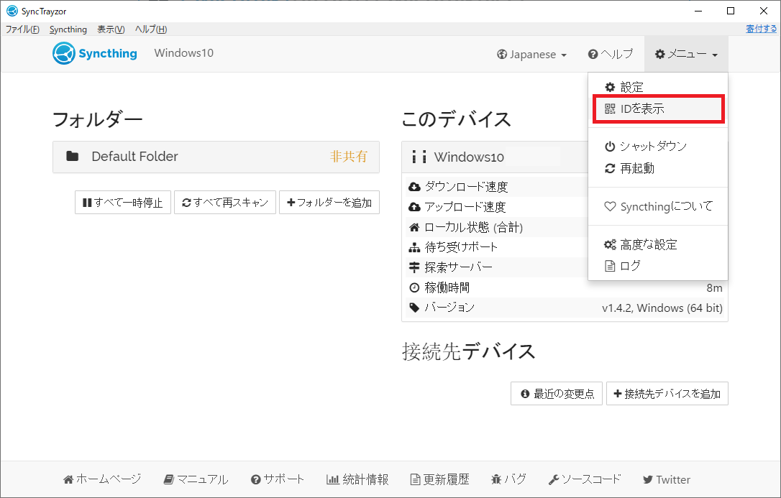Click フォルダーを追加 button

click(329, 203)
